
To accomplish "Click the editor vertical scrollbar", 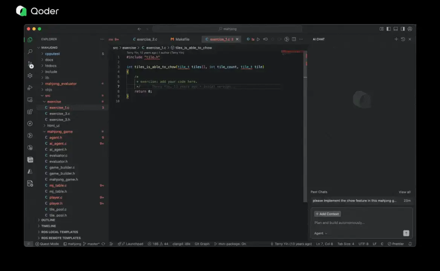I will coord(305,126).
